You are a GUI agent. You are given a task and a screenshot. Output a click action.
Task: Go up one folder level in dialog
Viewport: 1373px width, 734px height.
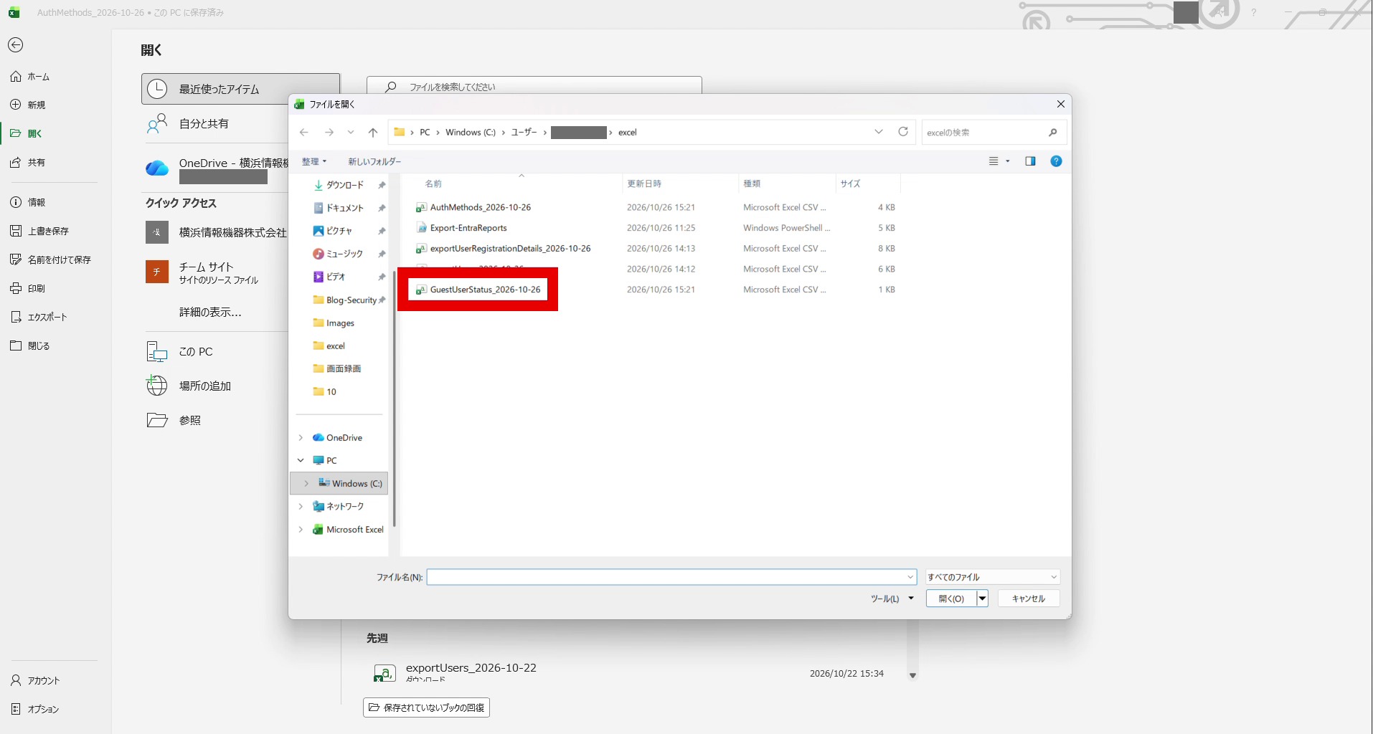coord(373,133)
